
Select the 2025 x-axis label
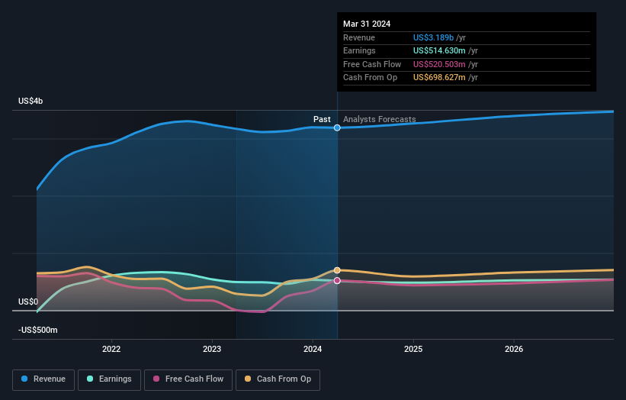point(413,349)
